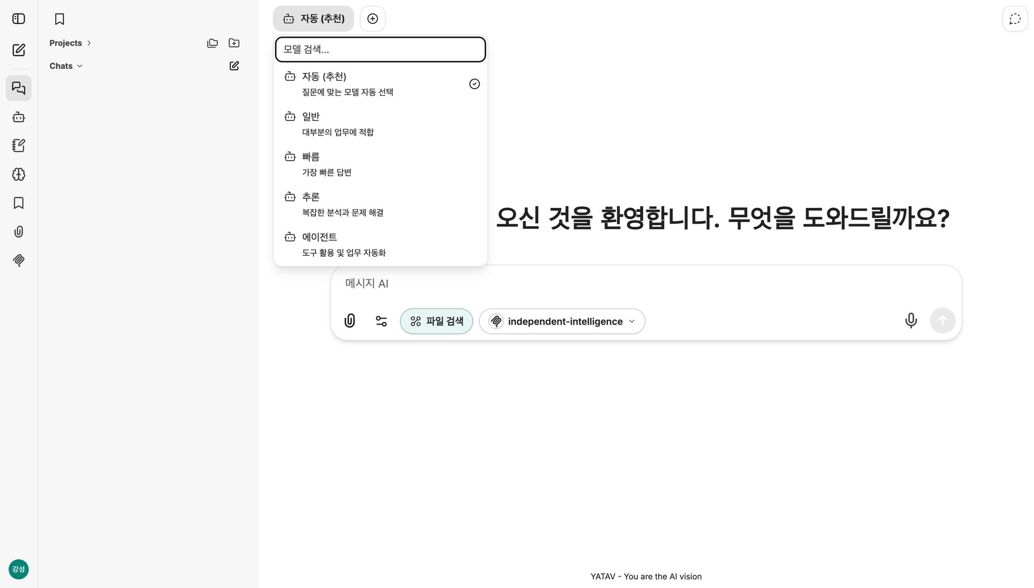
Task: Open the brain knowledge icon in left rail
Action: coord(19,174)
